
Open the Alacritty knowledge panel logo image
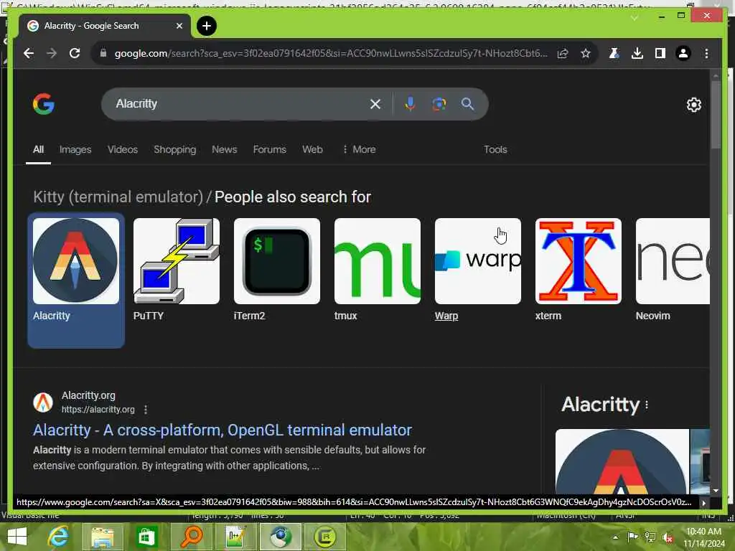coord(622,461)
